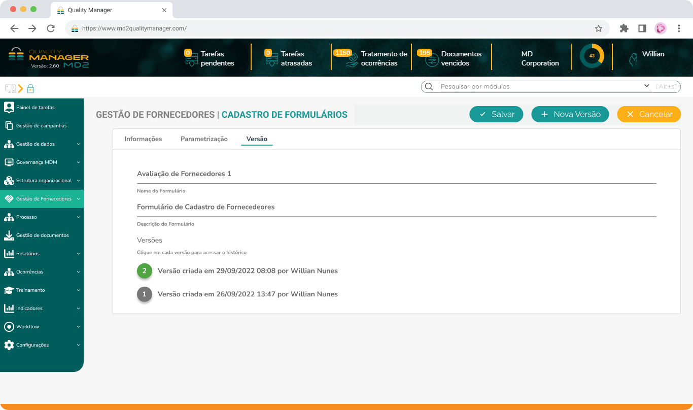
Task: Expand the Relatórios section
Action: [x=28, y=253]
